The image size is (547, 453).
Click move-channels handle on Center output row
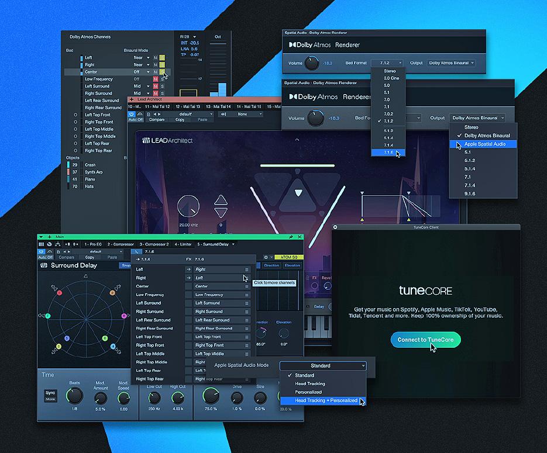tap(247, 286)
